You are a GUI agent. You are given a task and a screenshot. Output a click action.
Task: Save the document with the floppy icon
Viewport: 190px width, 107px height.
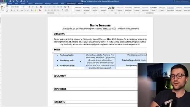(13, 1)
